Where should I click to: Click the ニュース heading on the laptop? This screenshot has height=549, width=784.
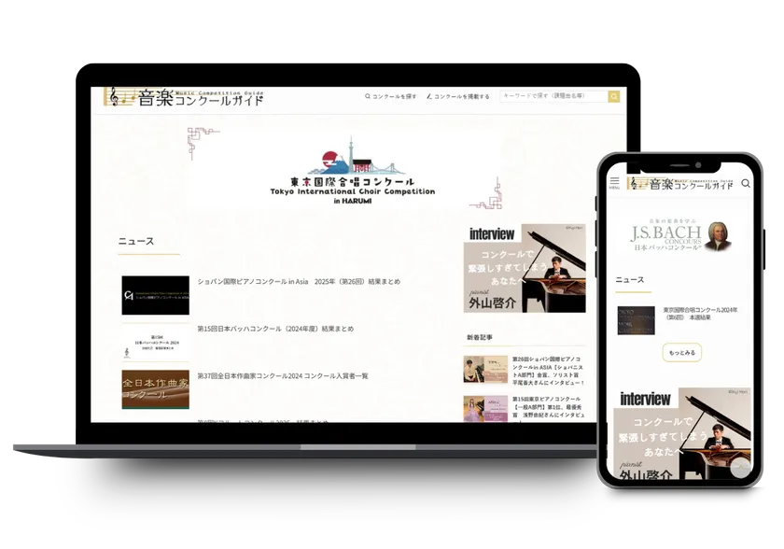(x=136, y=241)
